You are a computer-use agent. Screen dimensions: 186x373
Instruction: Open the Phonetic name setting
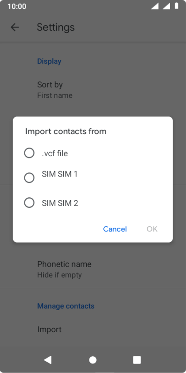click(93, 269)
